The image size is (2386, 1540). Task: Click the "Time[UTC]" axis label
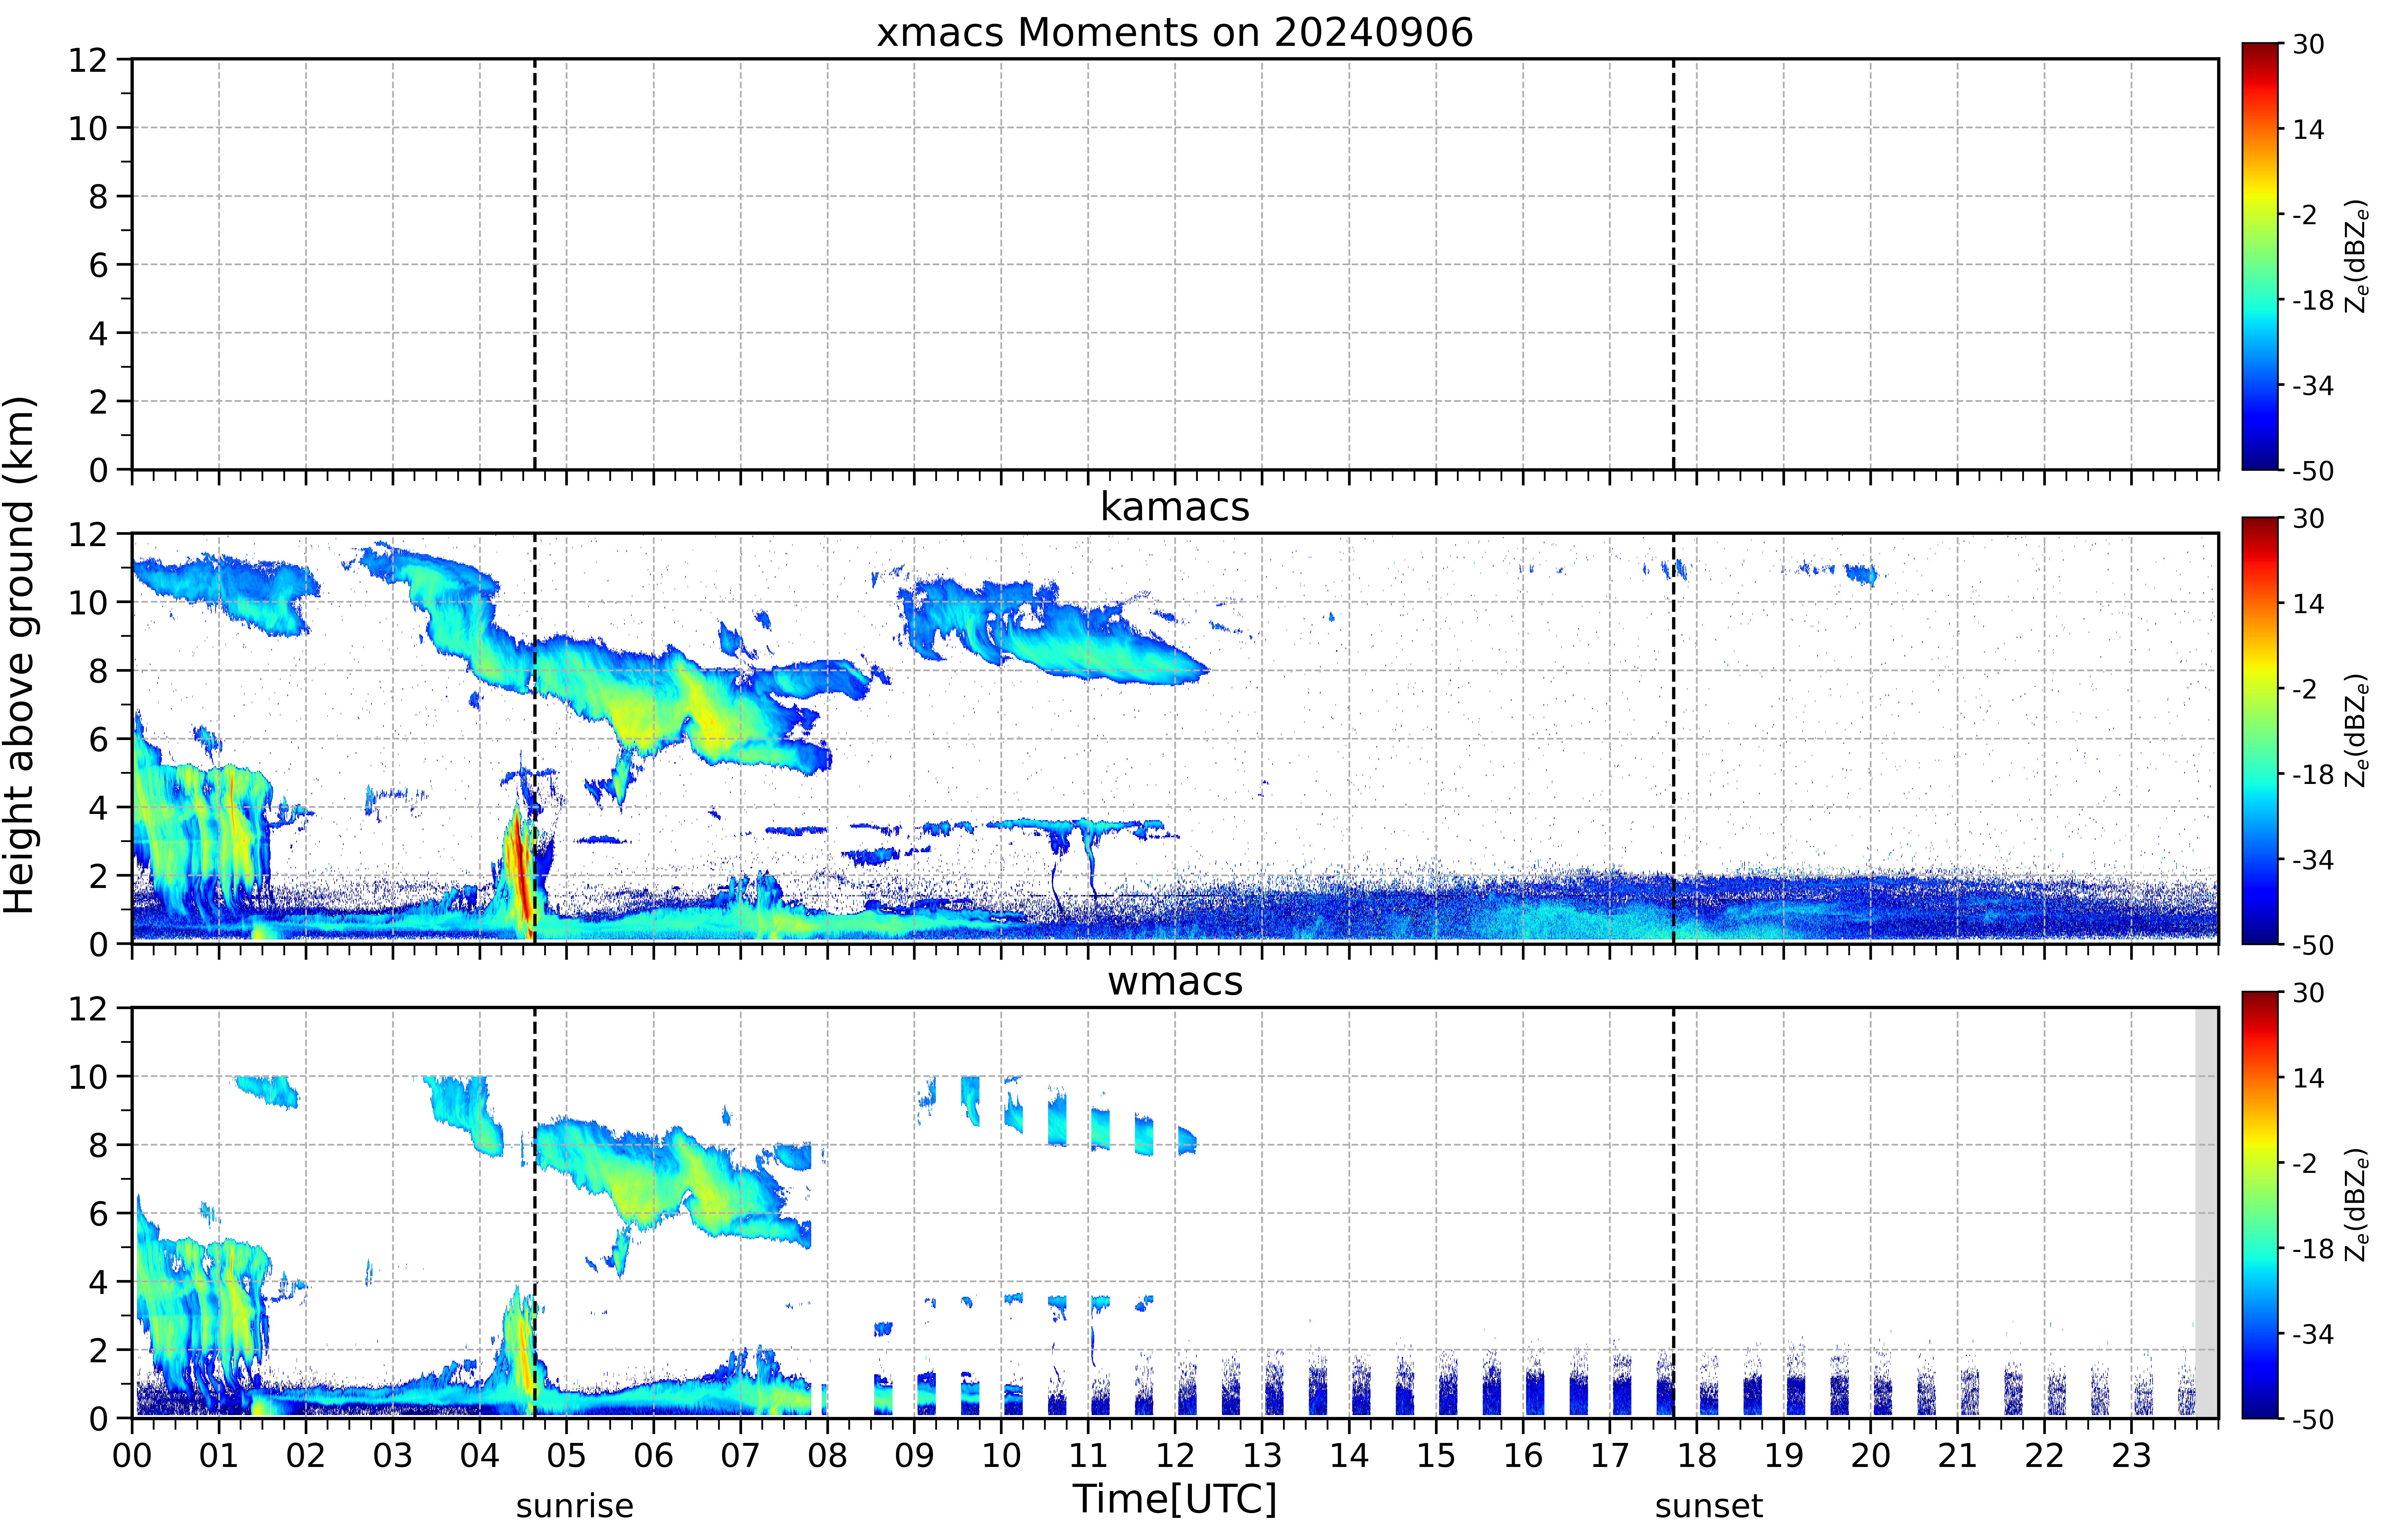(x=1175, y=1499)
